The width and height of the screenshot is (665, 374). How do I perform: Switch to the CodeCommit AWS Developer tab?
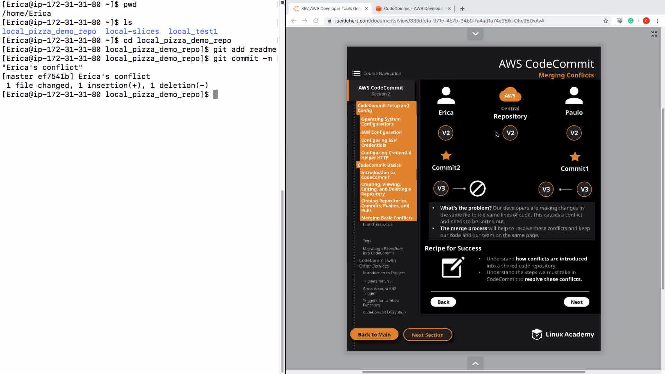pos(413,8)
